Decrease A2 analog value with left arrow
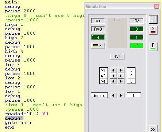 [x=113, y=76]
